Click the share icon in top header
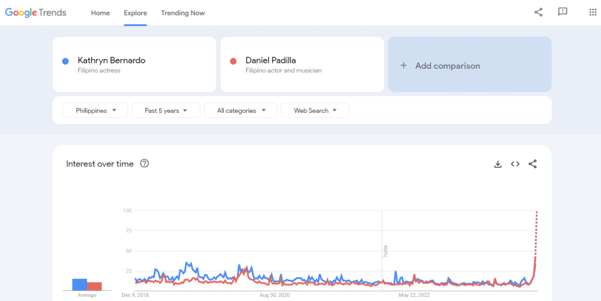This screenshot has height=301, width=601. tap(538, 12)
